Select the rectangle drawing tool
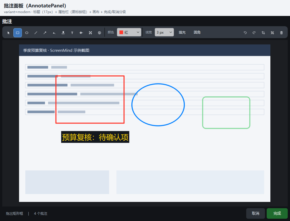 coord(18,33)
